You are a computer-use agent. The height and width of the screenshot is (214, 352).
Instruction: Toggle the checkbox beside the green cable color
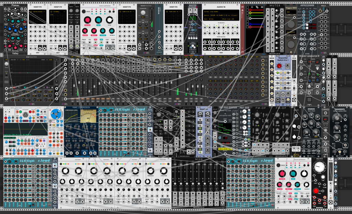(x=247, y=16)
